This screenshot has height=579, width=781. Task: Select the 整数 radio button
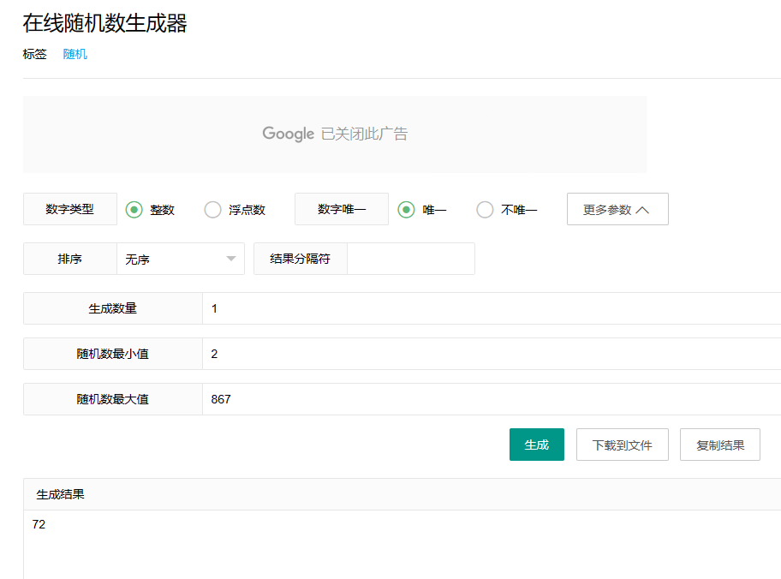[134, 210]
